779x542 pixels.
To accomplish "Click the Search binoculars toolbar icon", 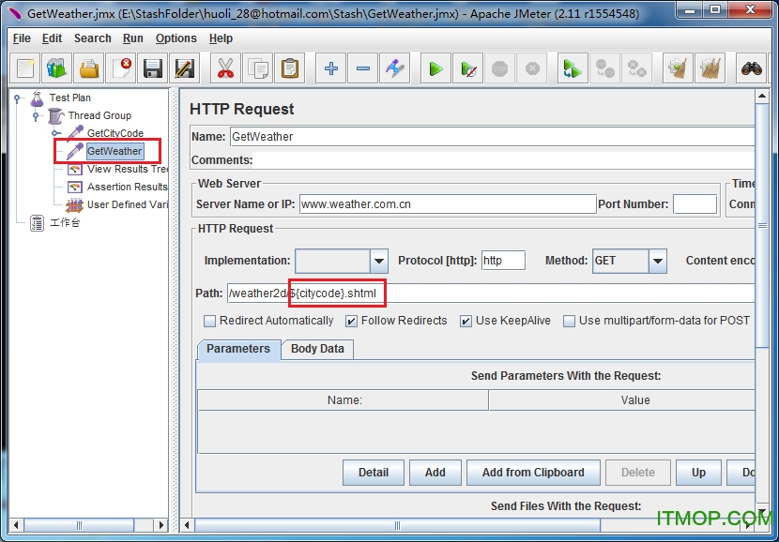I will pos(751,68).
